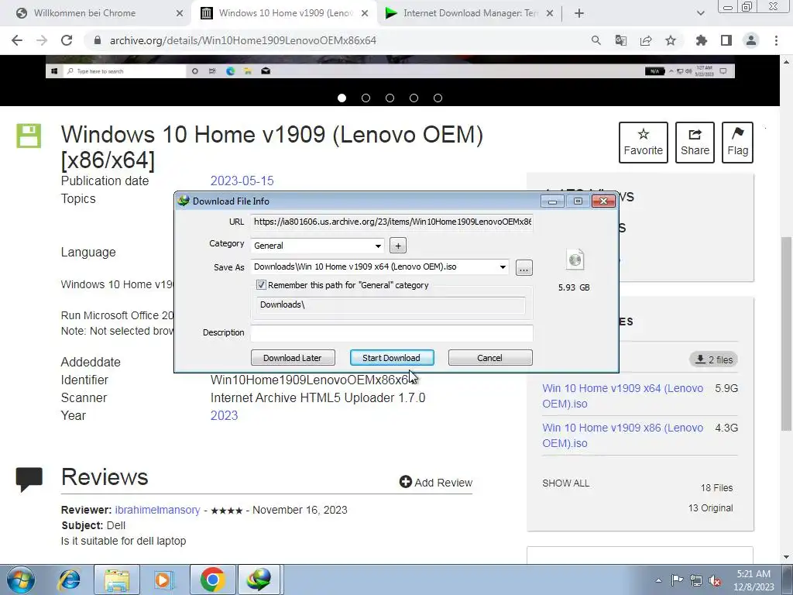
Task: Click Add Review
Action: pyautogui.click(x=436, y=482)
